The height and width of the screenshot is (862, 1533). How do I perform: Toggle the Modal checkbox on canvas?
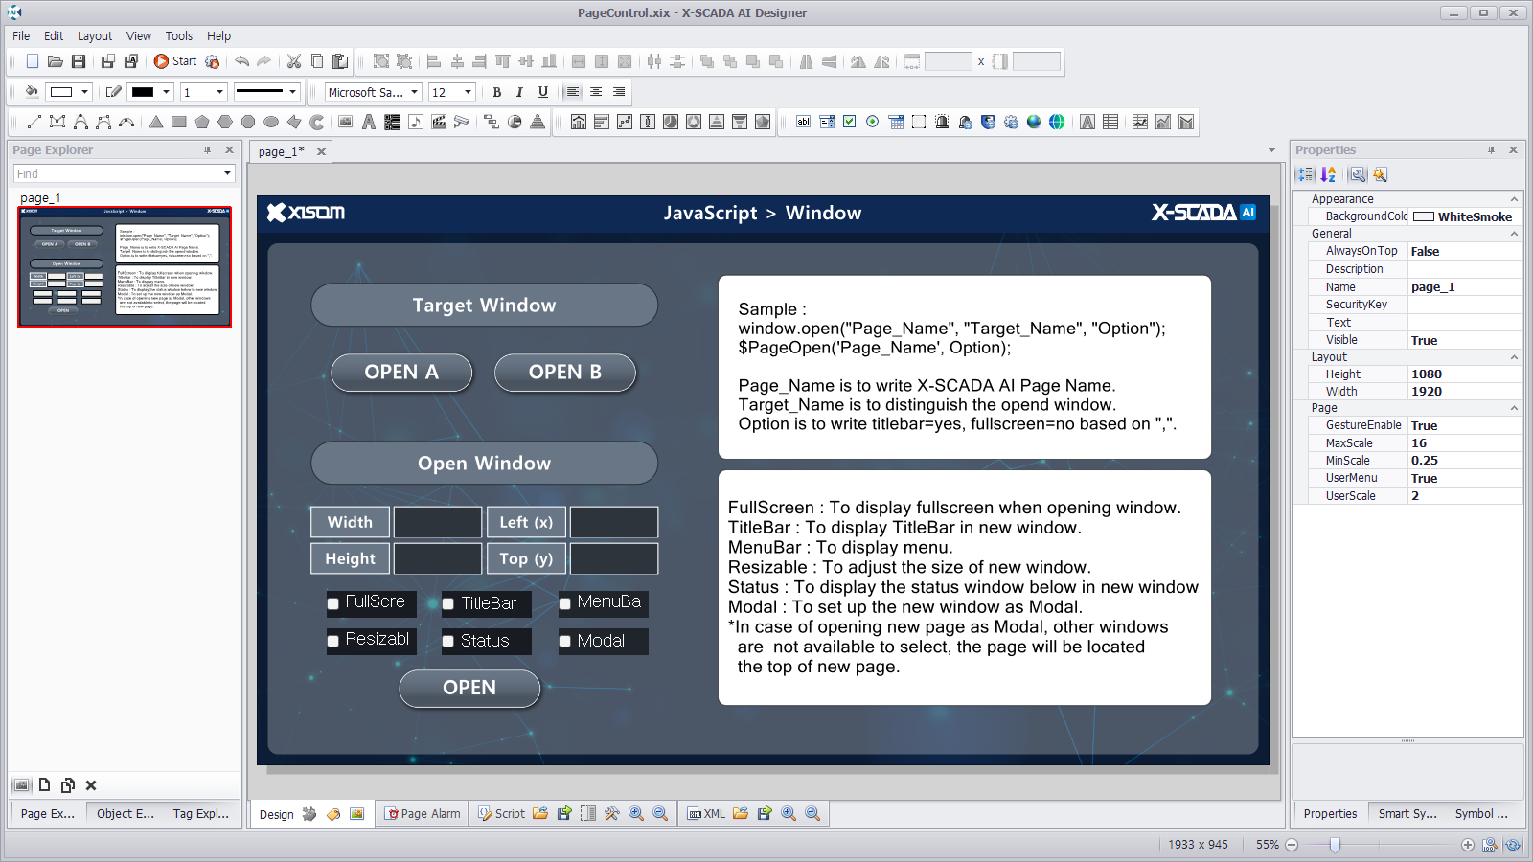(x=565, y=641)
